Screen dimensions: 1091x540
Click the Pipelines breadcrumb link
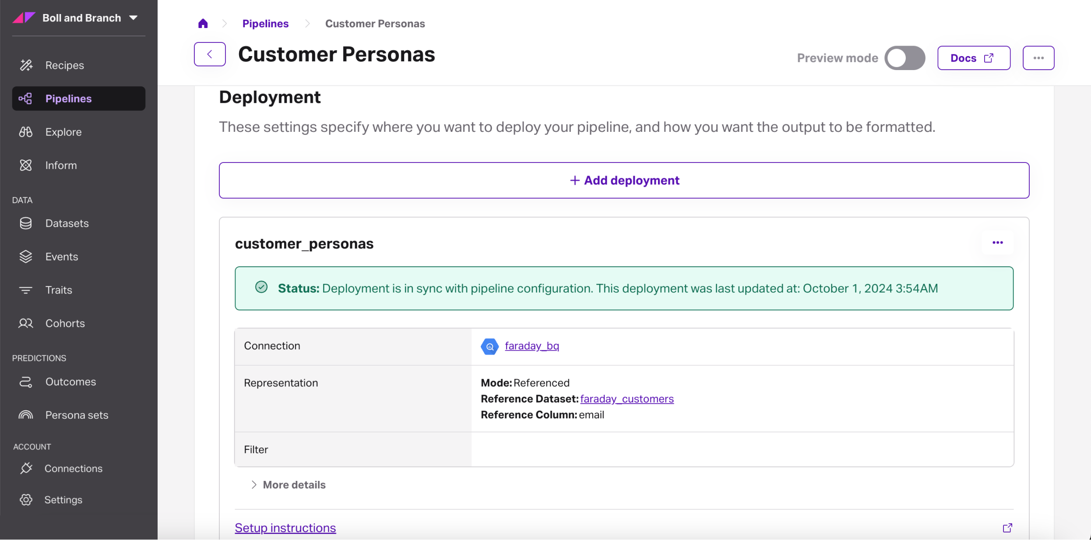(265, 24)
